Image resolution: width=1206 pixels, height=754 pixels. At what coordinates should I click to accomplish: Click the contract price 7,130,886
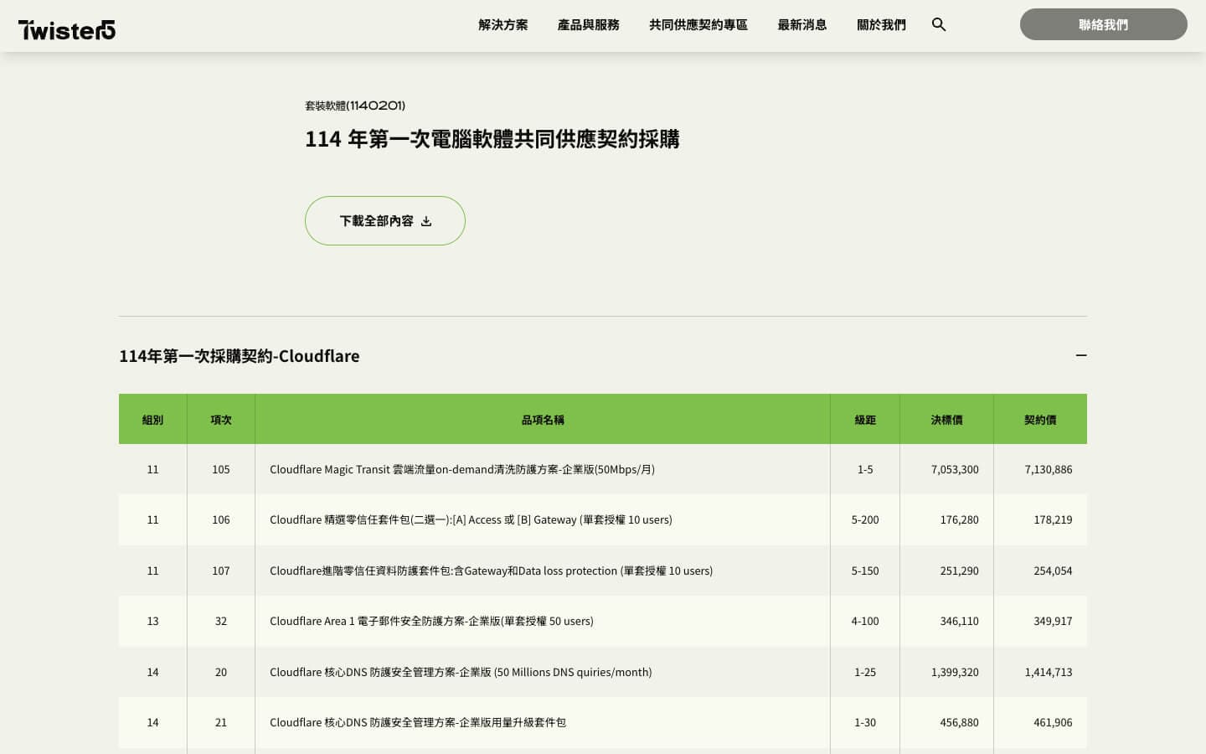1049,469
